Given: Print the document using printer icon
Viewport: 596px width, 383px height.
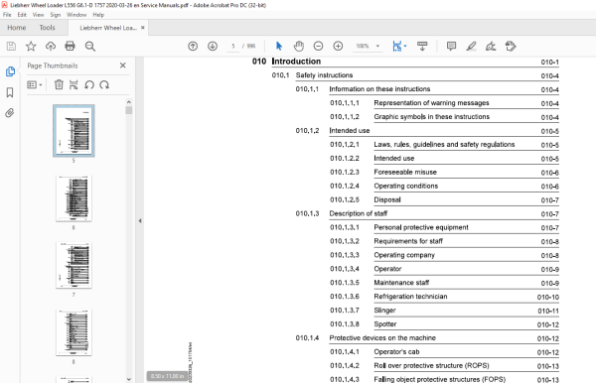Looking at the screenshot, I should pos(70,47).
